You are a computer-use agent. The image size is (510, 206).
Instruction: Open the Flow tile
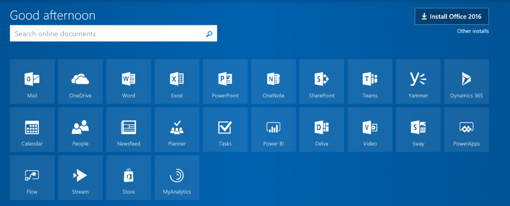point(32,177)
